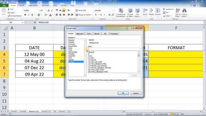Switch to Sheet3 worksheet tab
The height and width of the screenshot is (116, 206).
[62, 111]
